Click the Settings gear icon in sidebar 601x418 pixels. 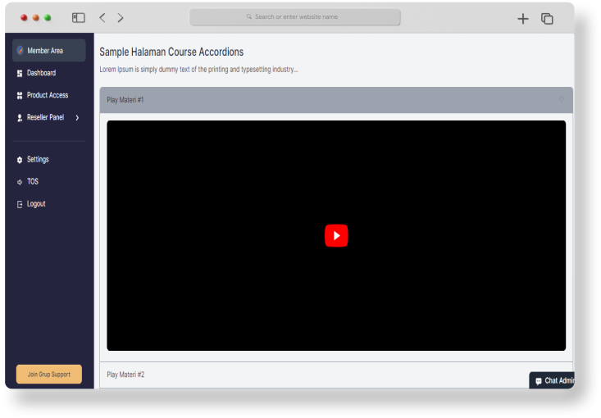20,160
